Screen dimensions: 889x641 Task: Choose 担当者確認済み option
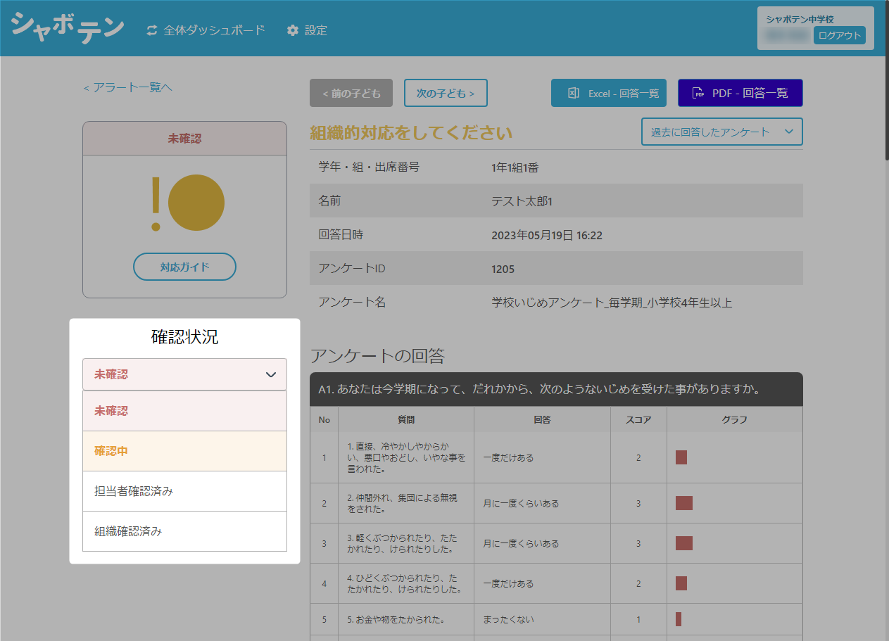[184, 491]
